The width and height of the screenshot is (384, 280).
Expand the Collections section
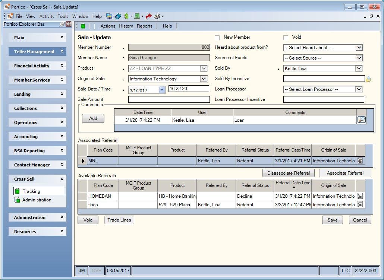62,108
